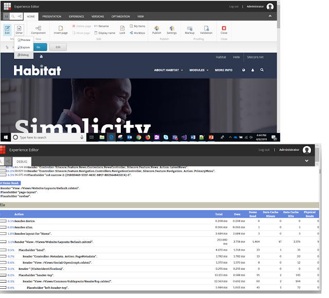Click the red Close icon in ribbon
Image resolution: width=329 pixels, height=298 pixels.
pos(224,30)
